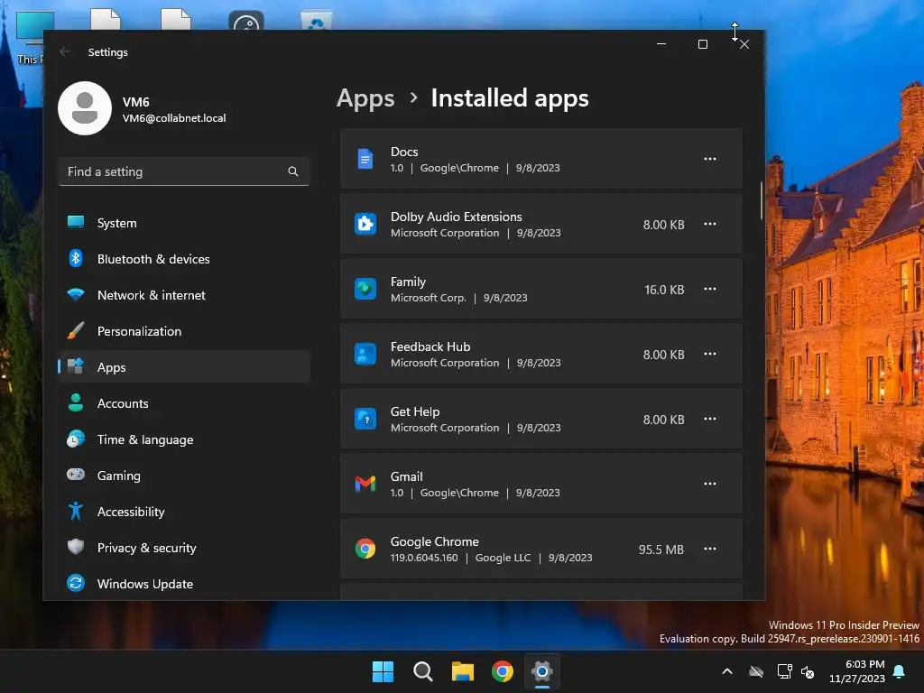Screen dimensions: 924x693
Task: Open the System settings category
Action: pos(184,223)
